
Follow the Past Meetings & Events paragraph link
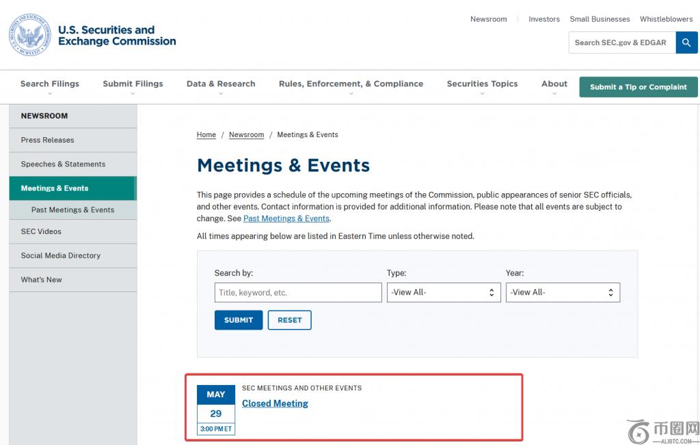click(286, 218)
